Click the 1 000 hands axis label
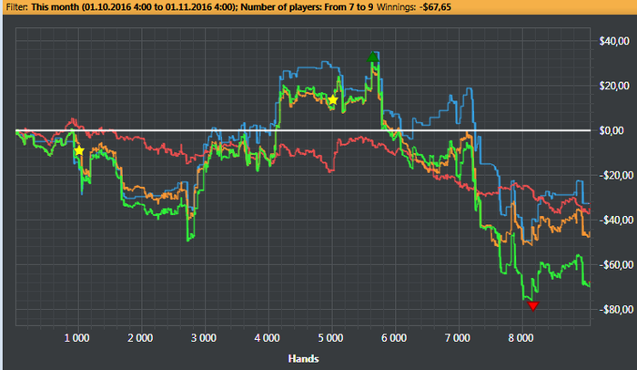Viewport: 637px width, 370px height. pyautogui.click(x=76, y=338)
